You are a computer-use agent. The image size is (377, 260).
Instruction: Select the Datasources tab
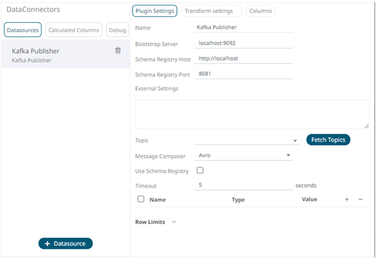coord(23,30)
